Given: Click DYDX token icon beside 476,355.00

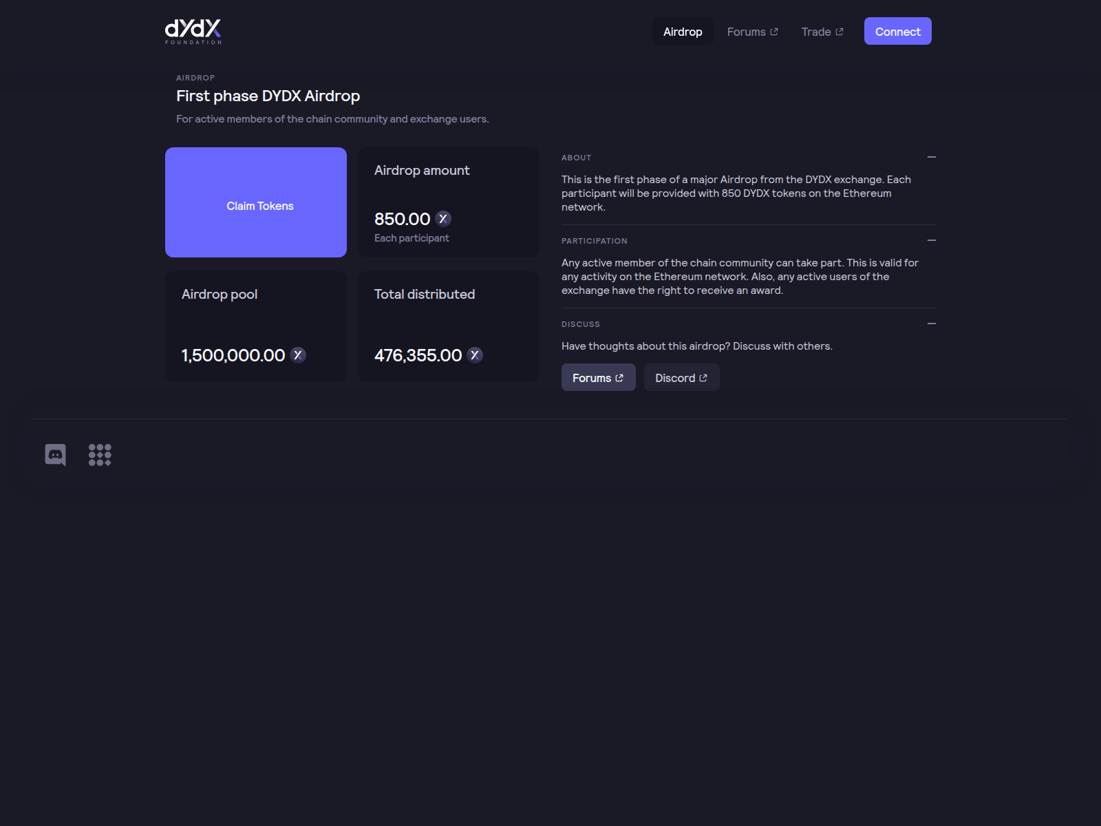Looking at the screenshot, I should click(475, 355).
